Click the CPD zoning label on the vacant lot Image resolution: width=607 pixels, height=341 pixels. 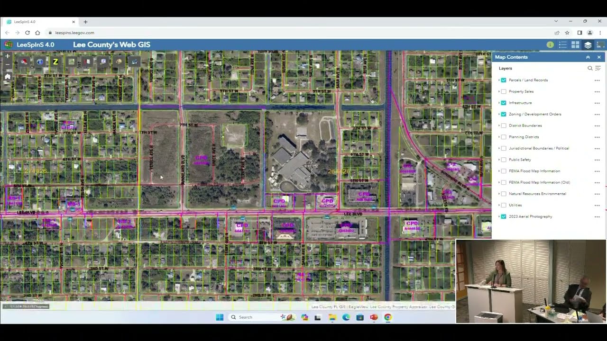point(202,158)
